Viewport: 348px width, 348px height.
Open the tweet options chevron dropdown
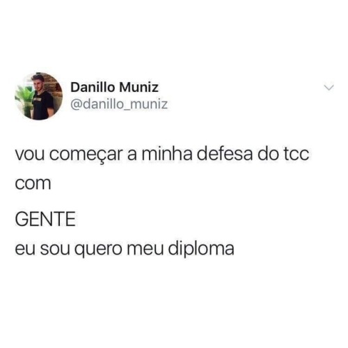329,88
